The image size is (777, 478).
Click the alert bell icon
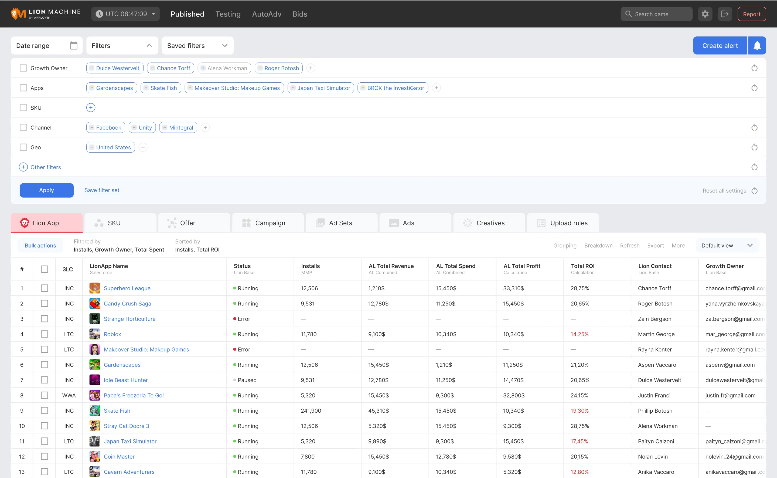pyautogui.click(x=757, y=46)
